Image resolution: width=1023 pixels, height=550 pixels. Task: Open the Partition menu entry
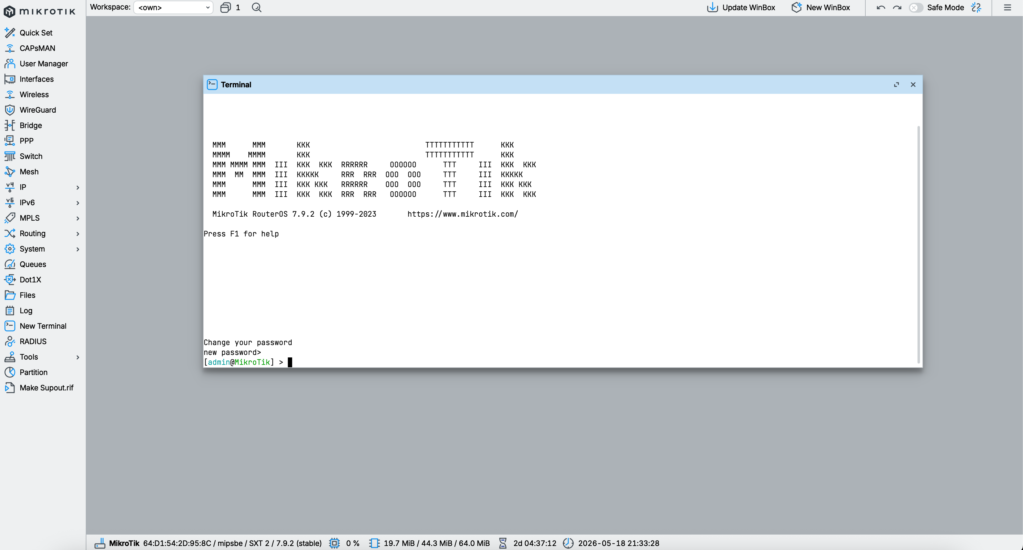click(33, 372)
